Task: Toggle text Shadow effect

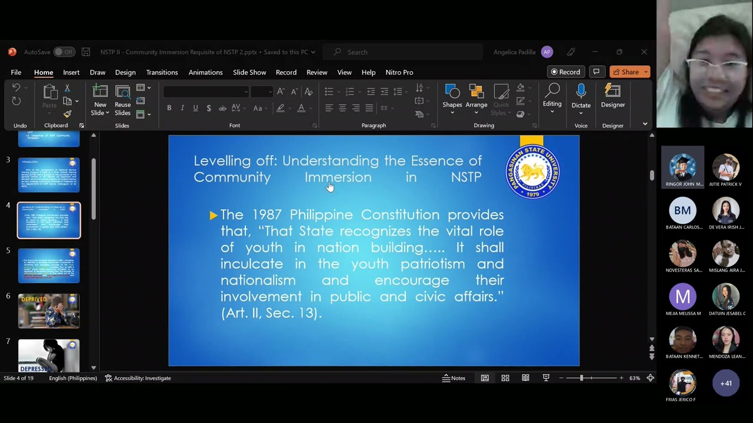Action: [209, 108]
